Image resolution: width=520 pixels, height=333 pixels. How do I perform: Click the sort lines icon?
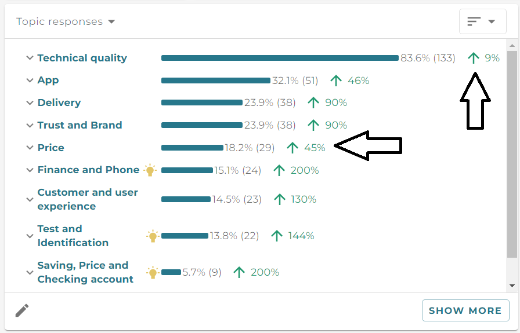[x=474, y=21]
